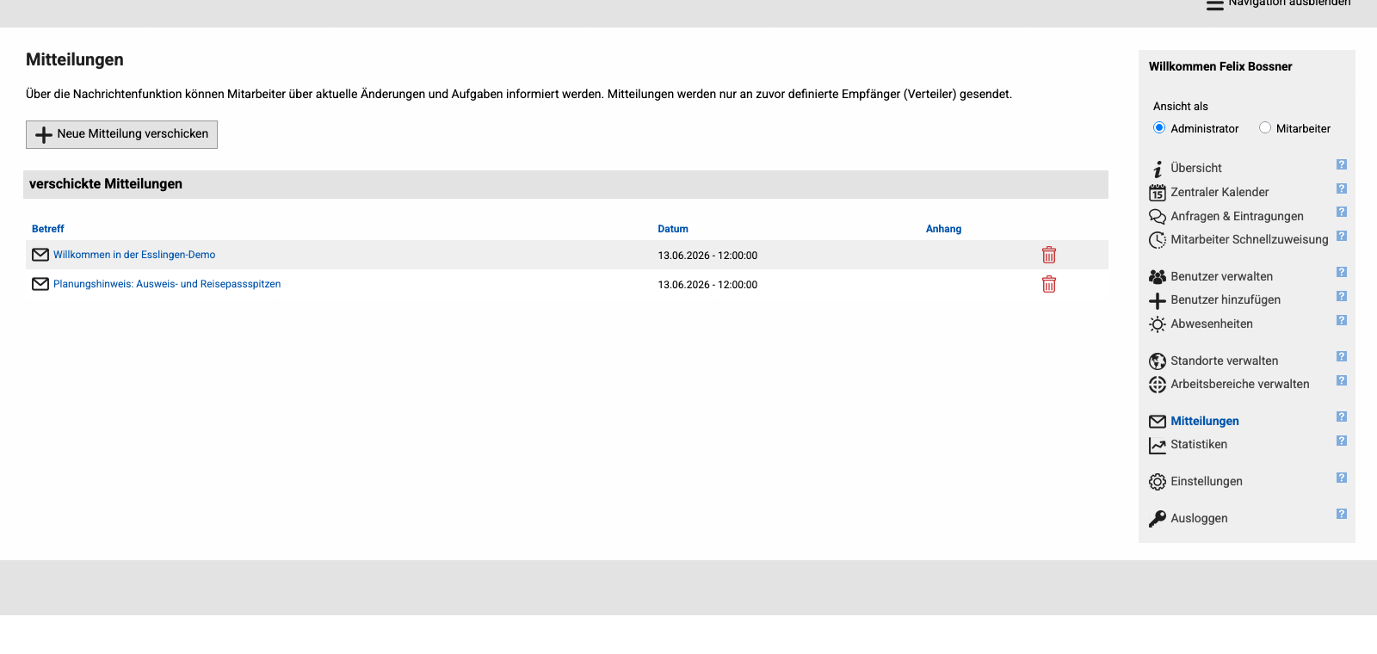Click the Übersicht info icon
The width and height of the screenshot is (1377, 654).
click(1158, 169)
